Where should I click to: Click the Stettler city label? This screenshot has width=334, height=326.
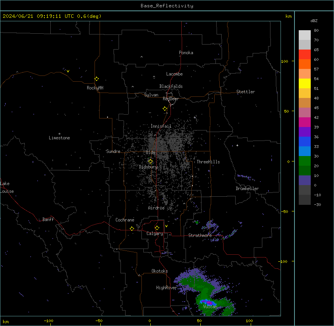[246, 92]
